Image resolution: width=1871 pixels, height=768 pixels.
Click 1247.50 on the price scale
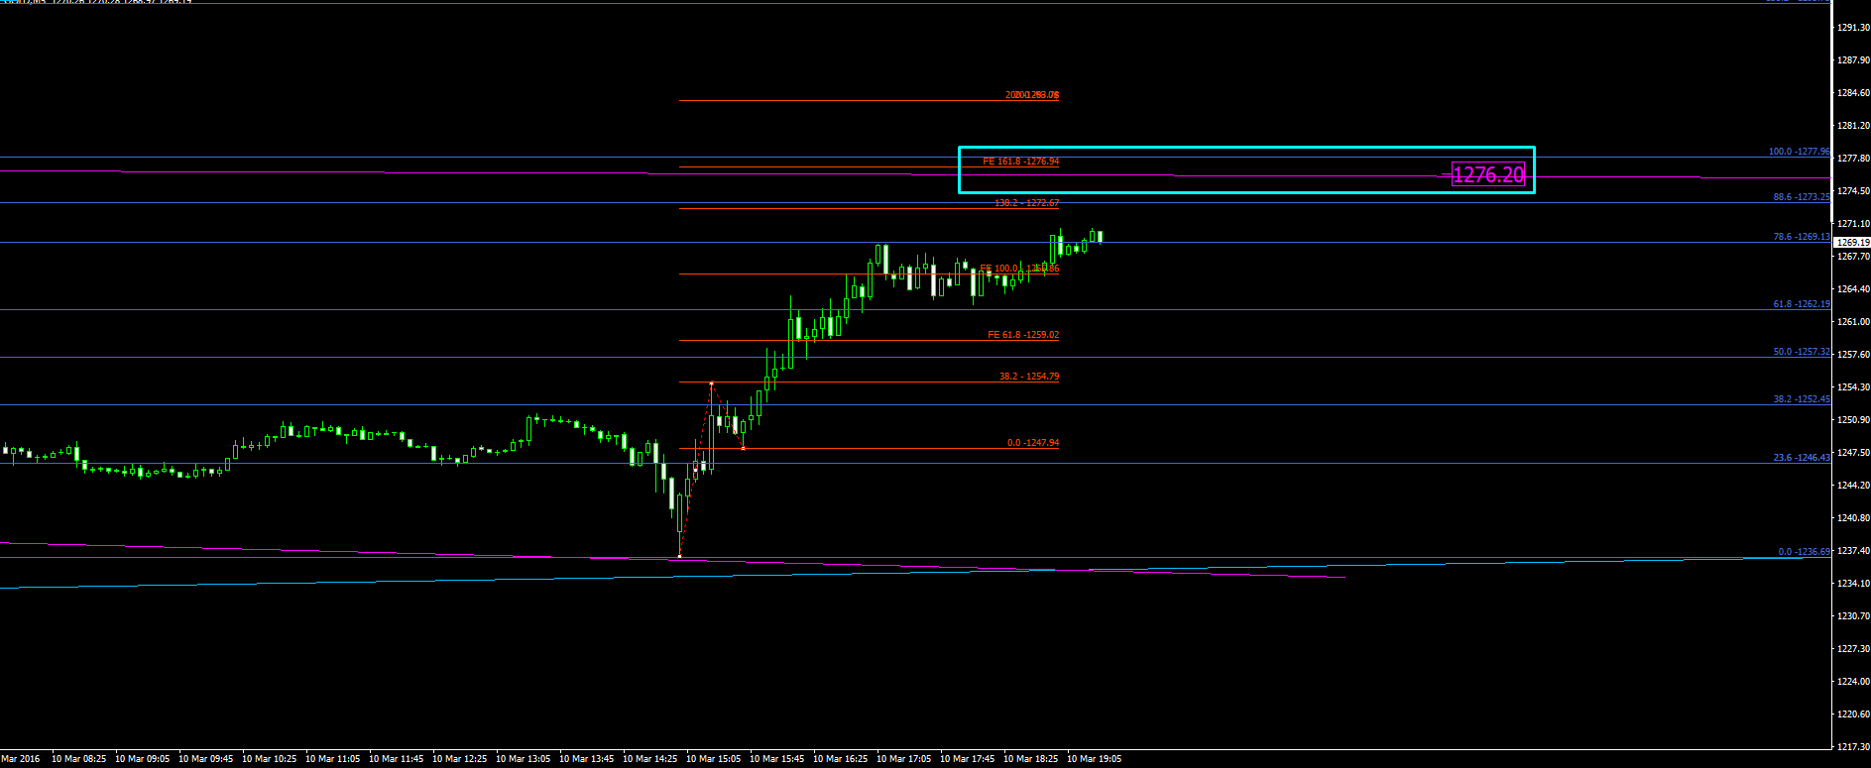1853,453
